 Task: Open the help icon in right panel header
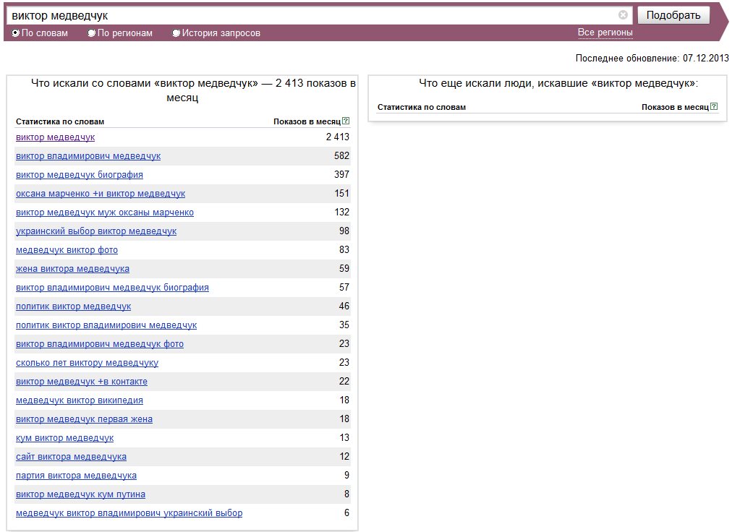[714, 106]
